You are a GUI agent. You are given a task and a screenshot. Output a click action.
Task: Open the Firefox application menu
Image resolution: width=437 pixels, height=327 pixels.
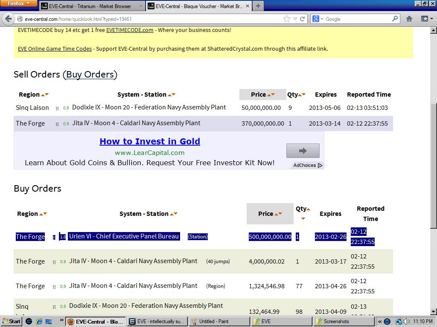tap(18, 3)
